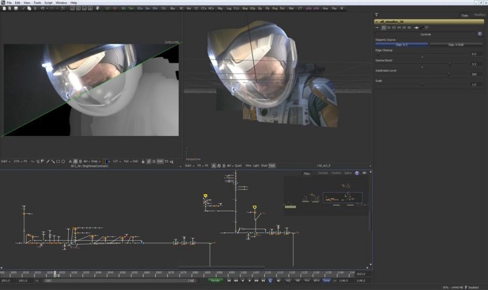The height and width of the screenshot is (290, 488).
Task: Show buffer A in left viewer
Action: pyautogui.click(x=70, y=161)
